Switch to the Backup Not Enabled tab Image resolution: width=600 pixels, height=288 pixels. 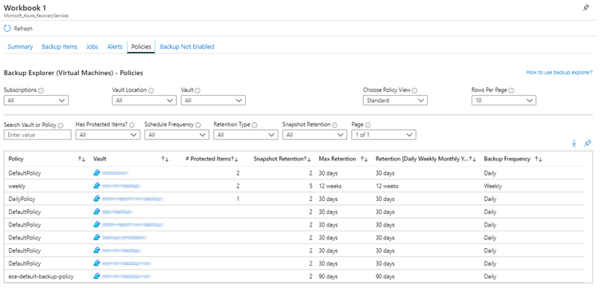(x=187, y=46)
